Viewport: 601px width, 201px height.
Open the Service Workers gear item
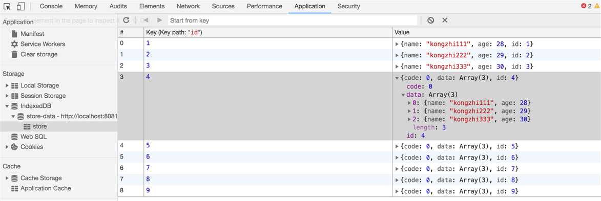click(38, 44)
